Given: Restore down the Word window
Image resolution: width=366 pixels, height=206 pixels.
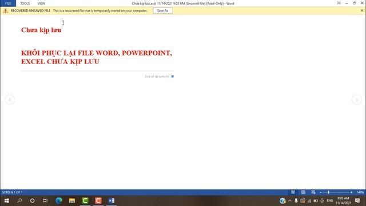Looking at the screenshot, I should (355, 3).
